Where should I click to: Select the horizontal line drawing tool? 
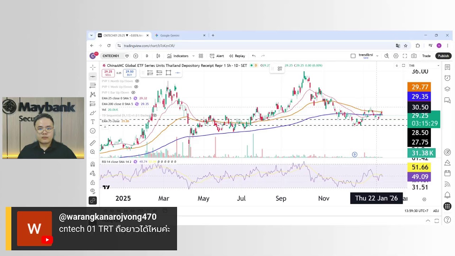[93, 76]
